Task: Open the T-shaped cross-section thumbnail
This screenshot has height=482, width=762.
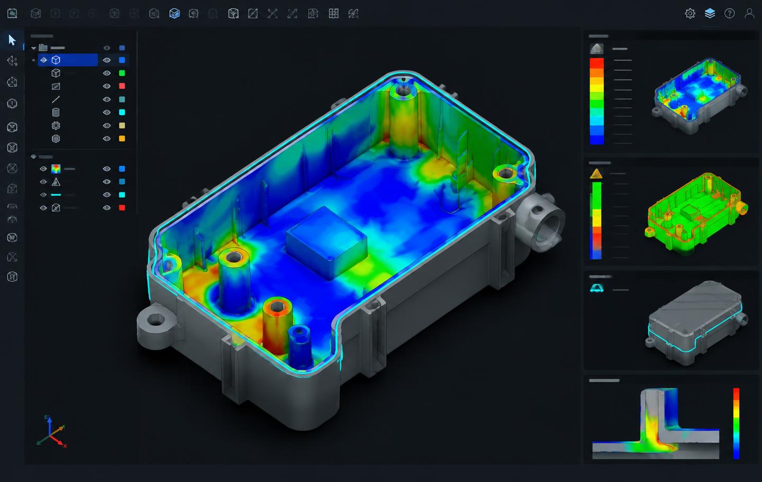Action: pos(656,423)
